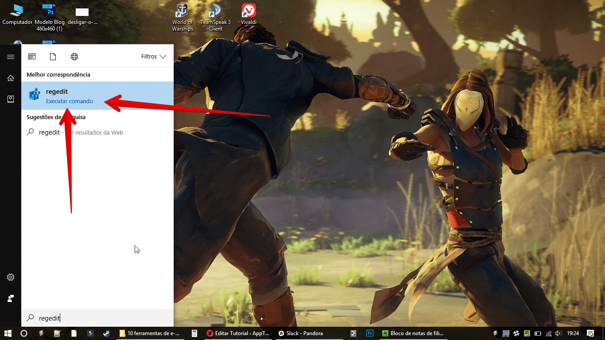Open the news-style app icon on taskbar
Viewport: 605px width, 340px height.
353,333
